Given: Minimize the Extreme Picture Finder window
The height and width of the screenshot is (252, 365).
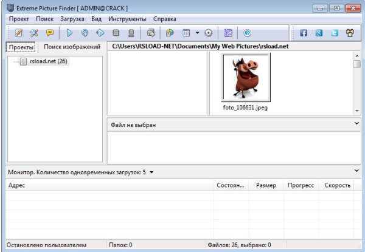Looking at the screenshot, I should (321, 9).
